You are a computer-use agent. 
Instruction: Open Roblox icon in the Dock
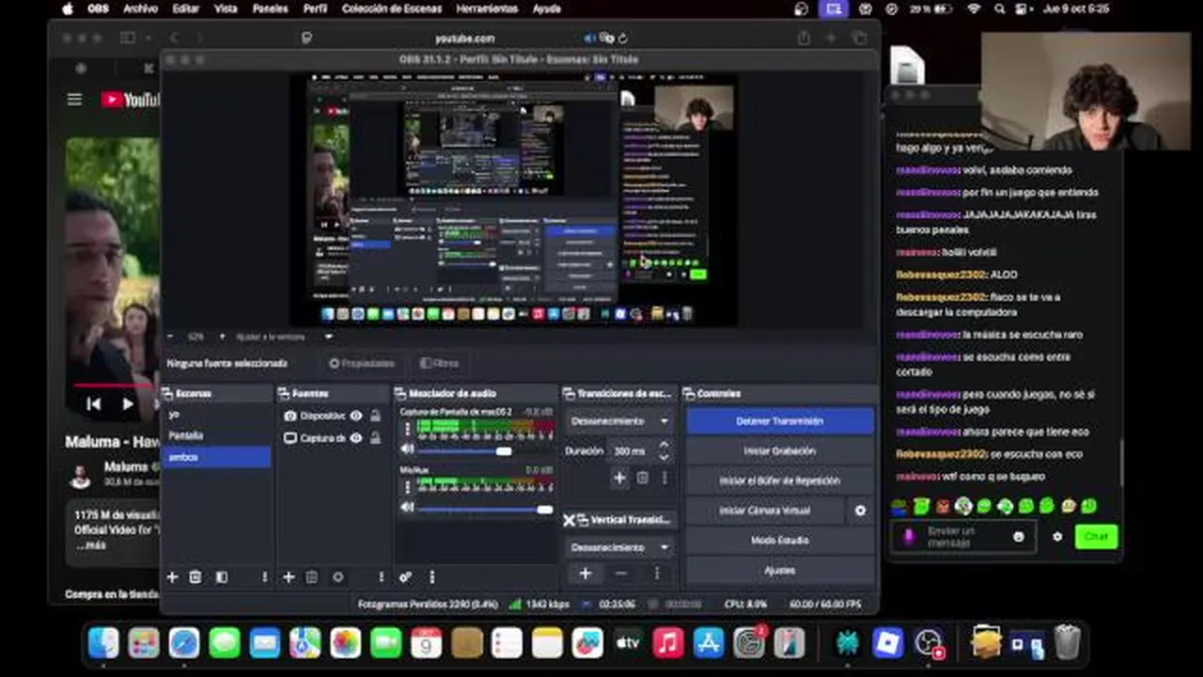coord(888,643)
